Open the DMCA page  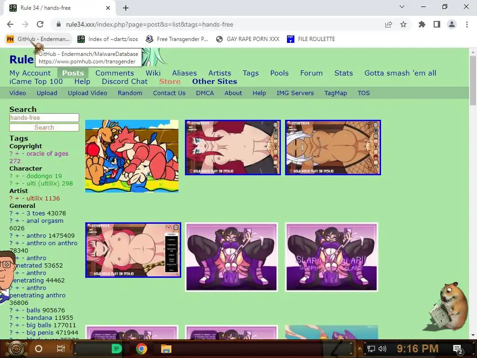205,93
